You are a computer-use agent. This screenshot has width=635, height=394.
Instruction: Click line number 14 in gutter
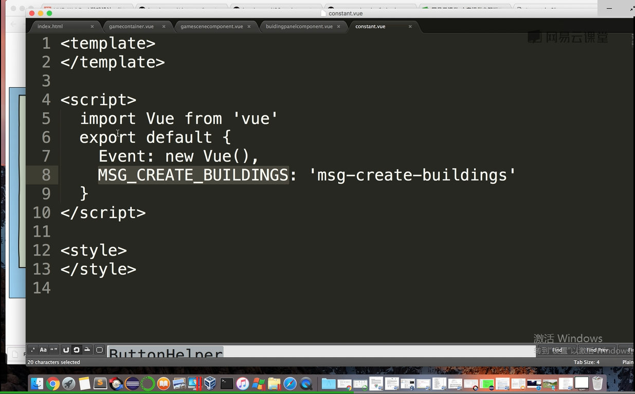tap(42, 288)
